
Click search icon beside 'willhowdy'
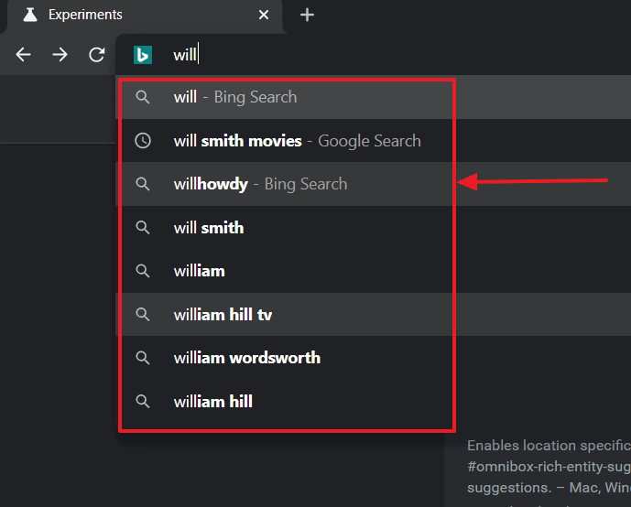click(x=143, y=184)
